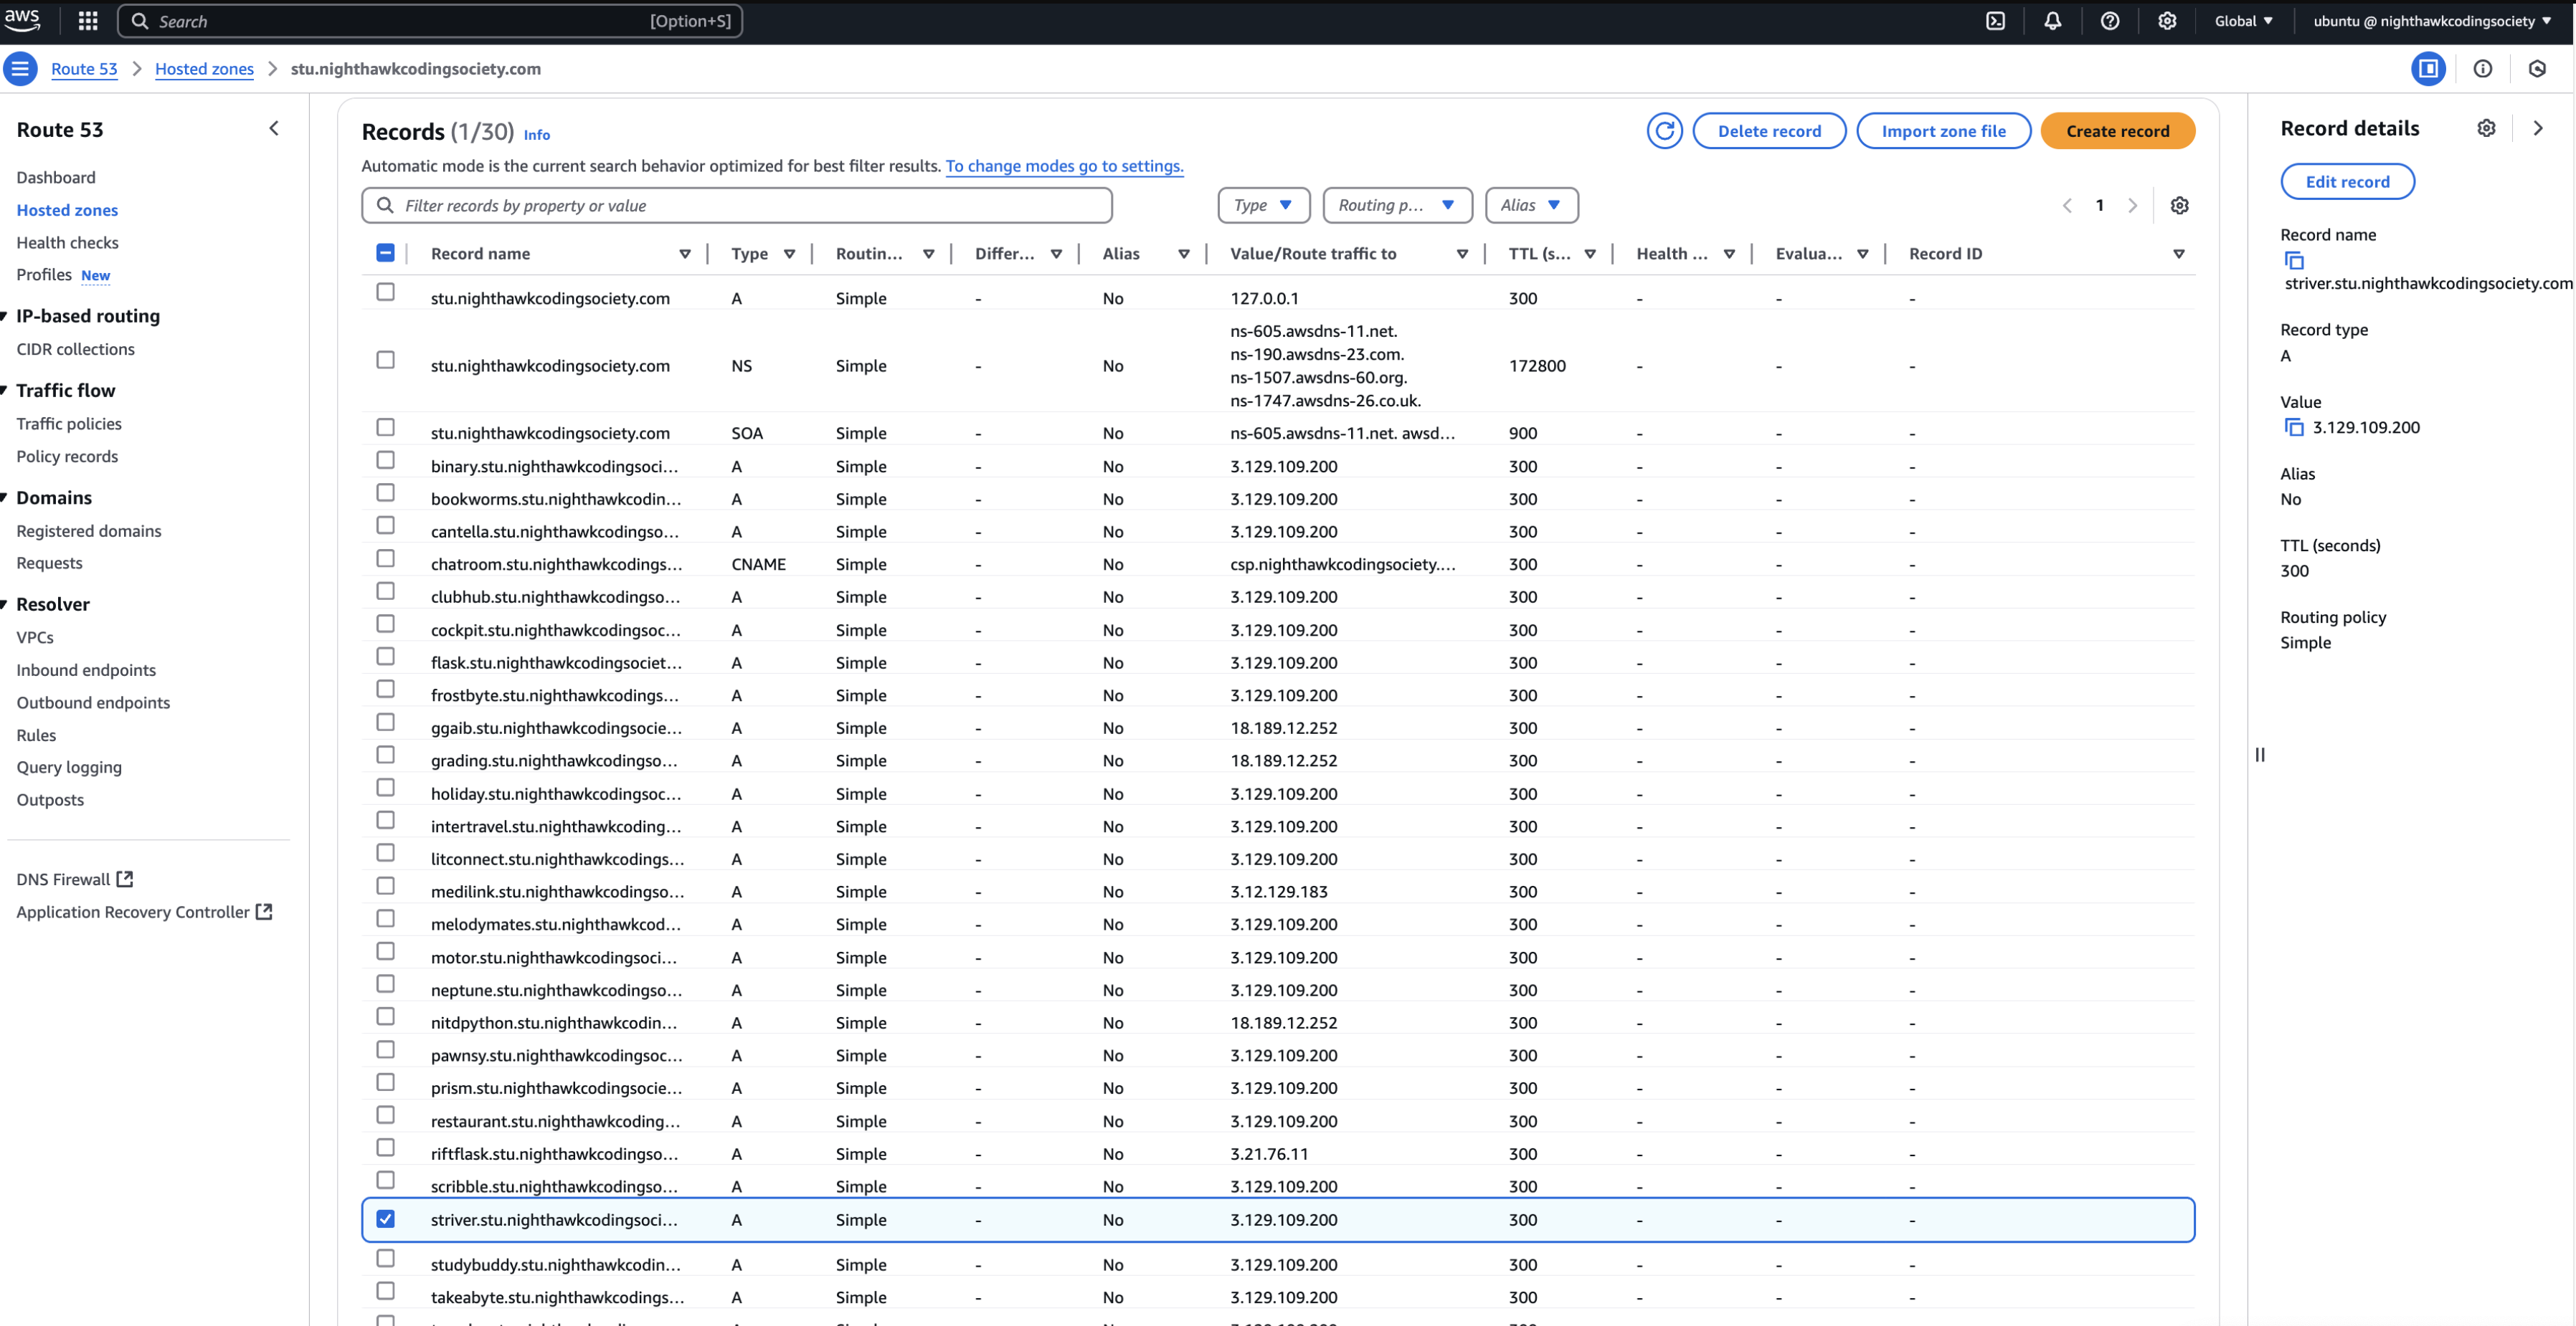Open the AWS services grid menu
This screenshot has width=2576, height=1326.
pyautogui.click(x=87, y=20)
